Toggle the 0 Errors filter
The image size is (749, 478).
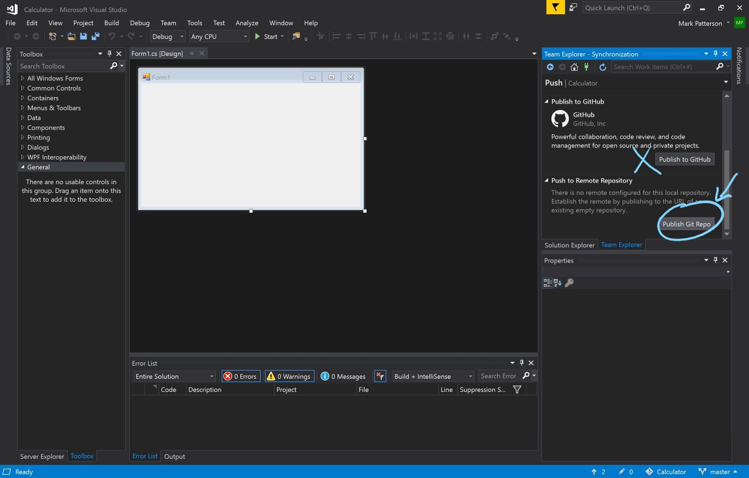(240, 376)
